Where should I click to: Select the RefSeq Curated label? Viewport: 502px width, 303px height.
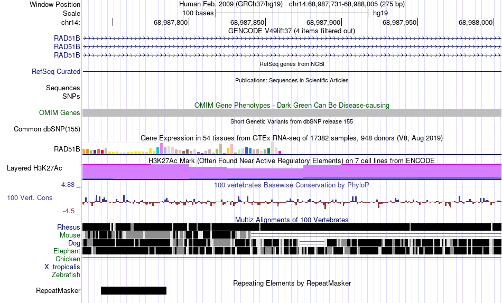pos(56,71)
